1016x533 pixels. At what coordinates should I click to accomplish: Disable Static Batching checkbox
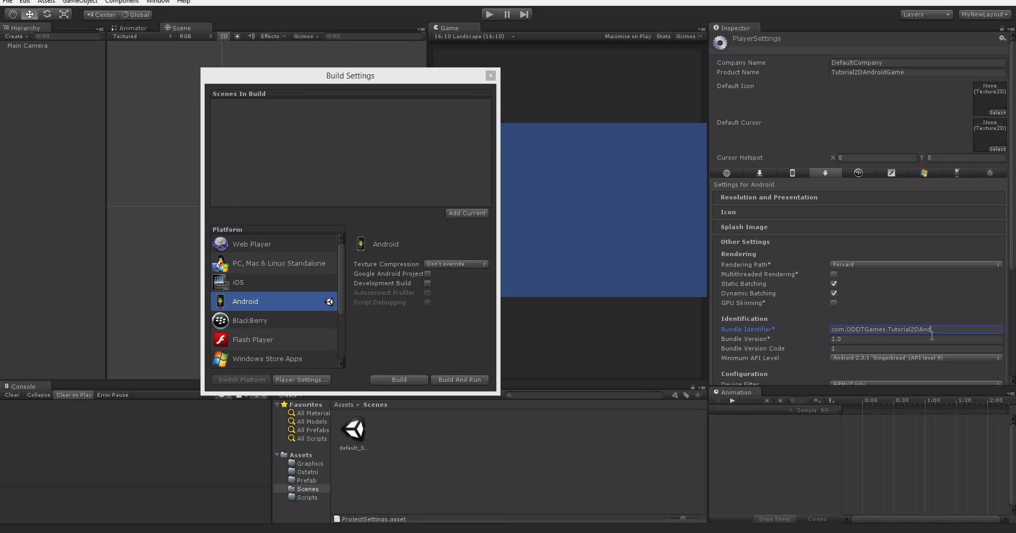point(834,284)
